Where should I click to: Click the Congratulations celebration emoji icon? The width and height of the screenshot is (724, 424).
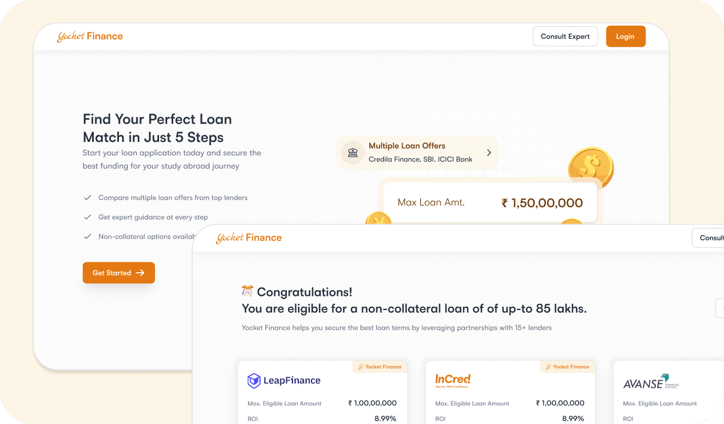point(247,291)
